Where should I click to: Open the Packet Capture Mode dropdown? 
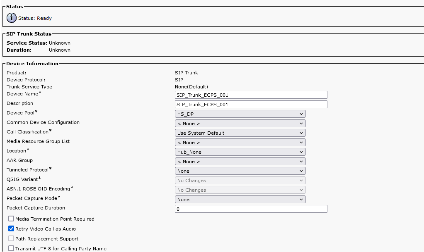(x=240, y=200)
